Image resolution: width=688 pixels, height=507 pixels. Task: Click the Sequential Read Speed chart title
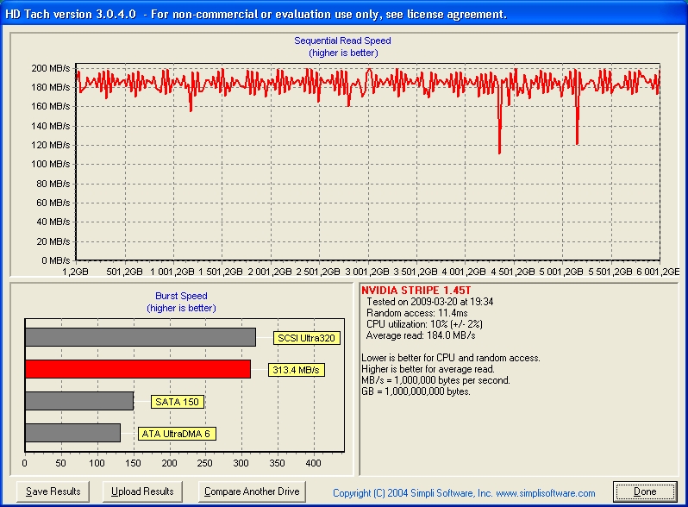click(x=342, y=41)
